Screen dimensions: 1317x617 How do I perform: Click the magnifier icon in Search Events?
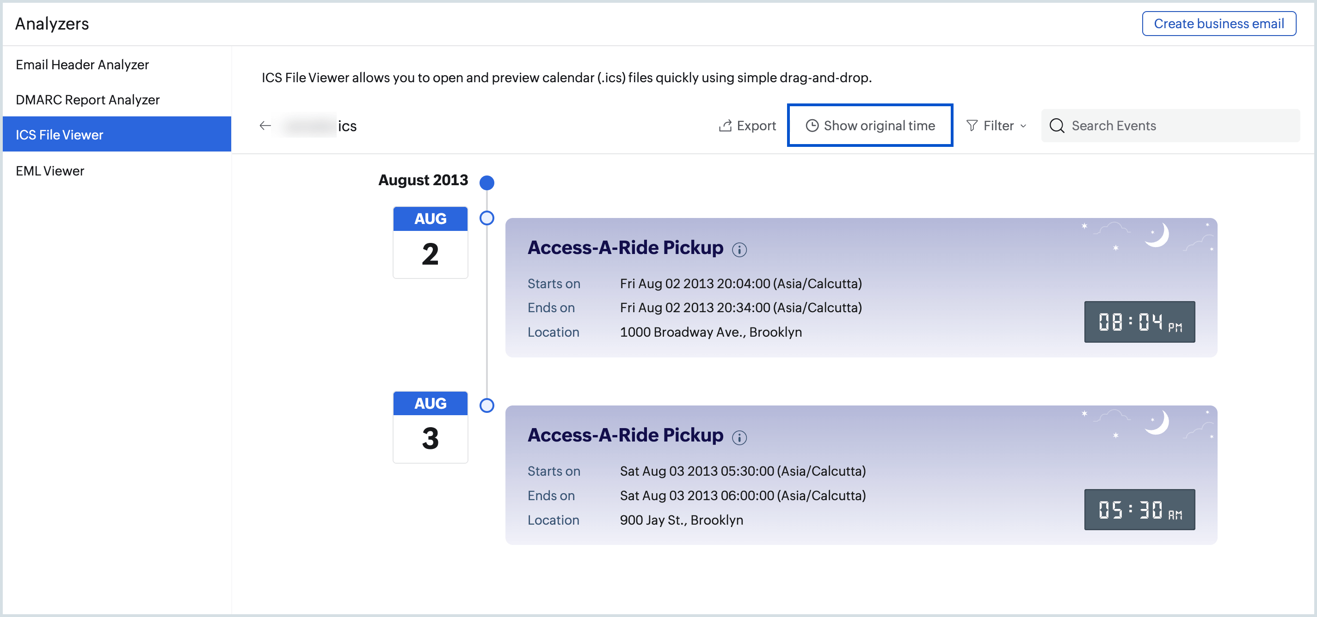pos(1057,126)
